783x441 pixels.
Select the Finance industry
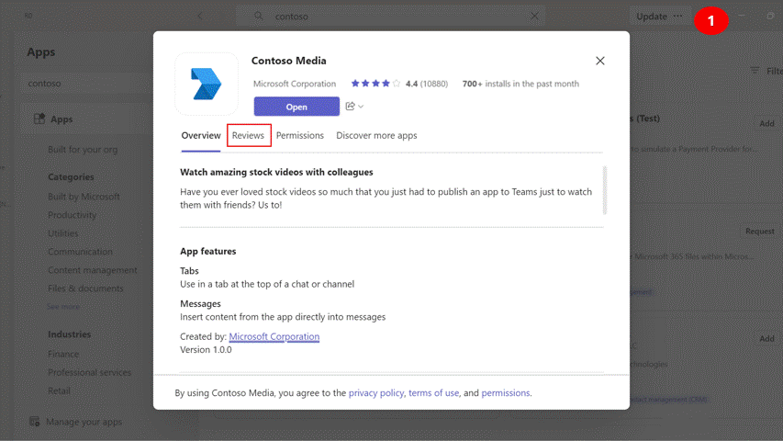tap(63, 354)
